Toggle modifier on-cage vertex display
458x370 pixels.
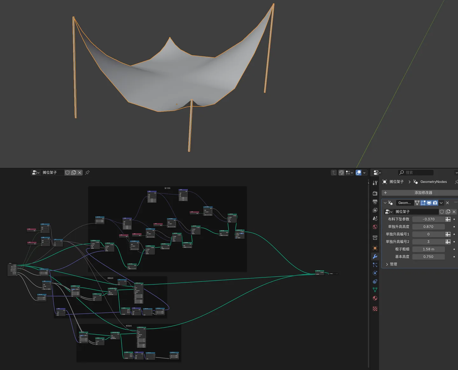pyautogui.click(x=417, y=203)
